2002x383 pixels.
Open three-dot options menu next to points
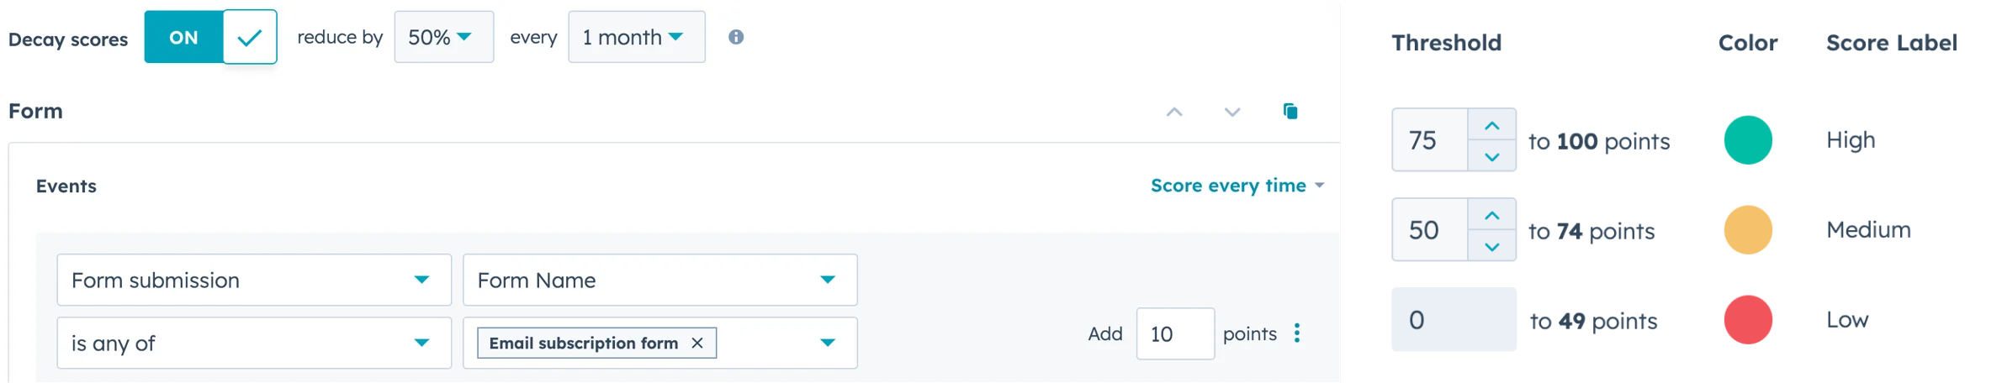click(x=1297, y=333)
